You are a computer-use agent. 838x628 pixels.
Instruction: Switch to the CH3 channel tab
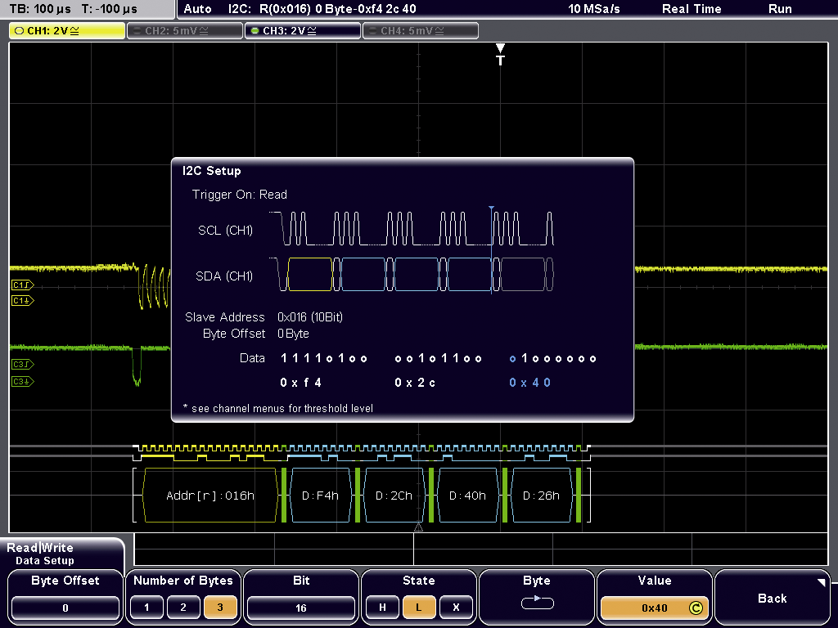[x=302, y=31]
